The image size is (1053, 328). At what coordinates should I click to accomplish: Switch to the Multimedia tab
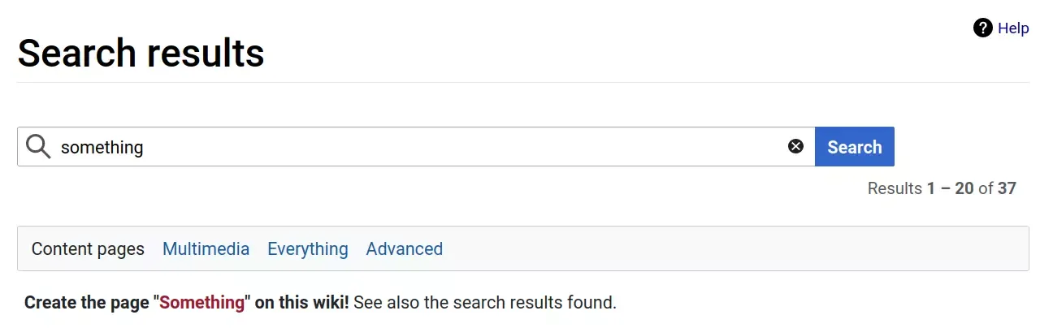coord(206,249)
